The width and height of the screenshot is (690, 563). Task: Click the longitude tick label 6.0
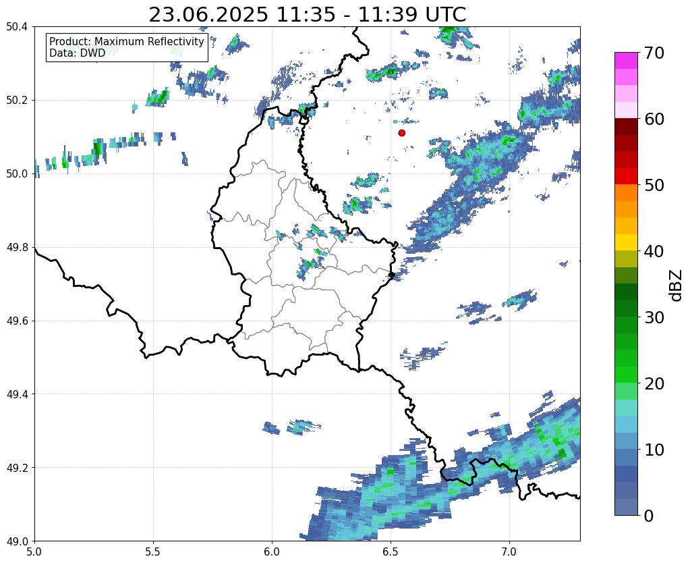272,551
